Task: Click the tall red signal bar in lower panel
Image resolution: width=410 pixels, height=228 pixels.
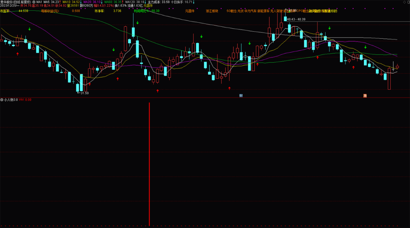Action: click(x=149, y=164)
